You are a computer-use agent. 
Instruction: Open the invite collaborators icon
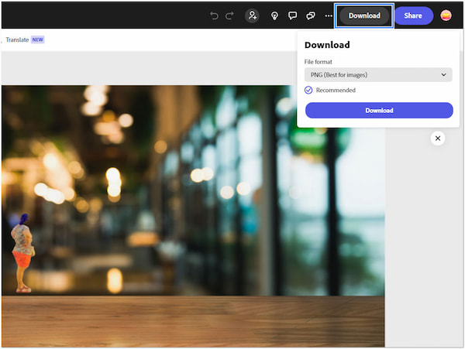[252, 15]
